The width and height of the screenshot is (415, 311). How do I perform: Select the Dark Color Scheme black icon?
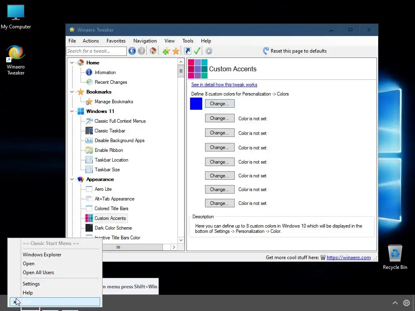point(89,228)
